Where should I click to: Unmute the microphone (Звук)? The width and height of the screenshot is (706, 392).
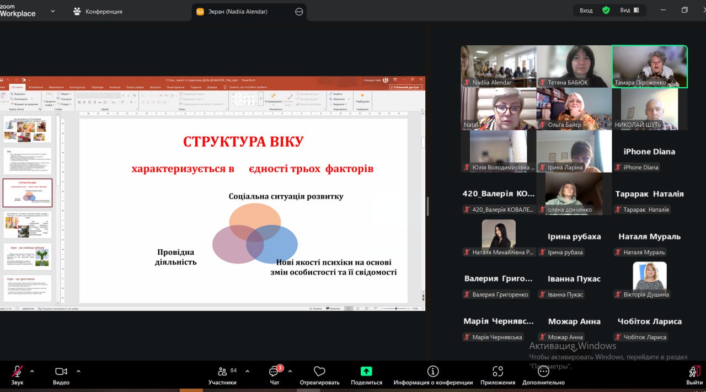click(17, 372)
